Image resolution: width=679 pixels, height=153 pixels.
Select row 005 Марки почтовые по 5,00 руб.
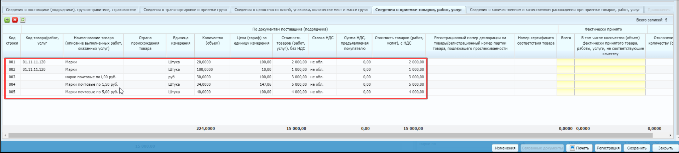pyautogui.click(x=91, y=92)
